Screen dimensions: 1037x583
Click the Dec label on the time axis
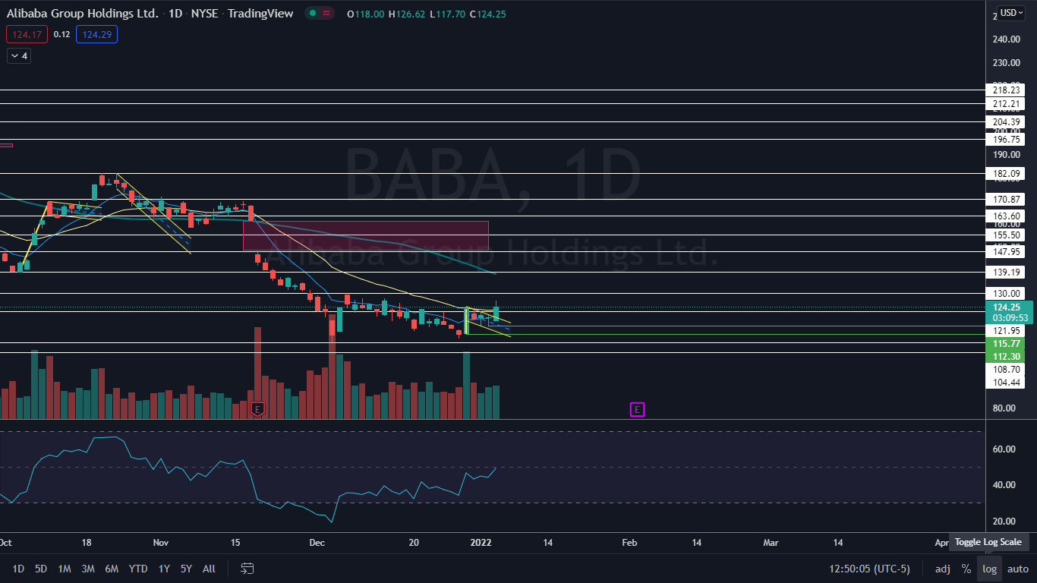tap(317, 543)
